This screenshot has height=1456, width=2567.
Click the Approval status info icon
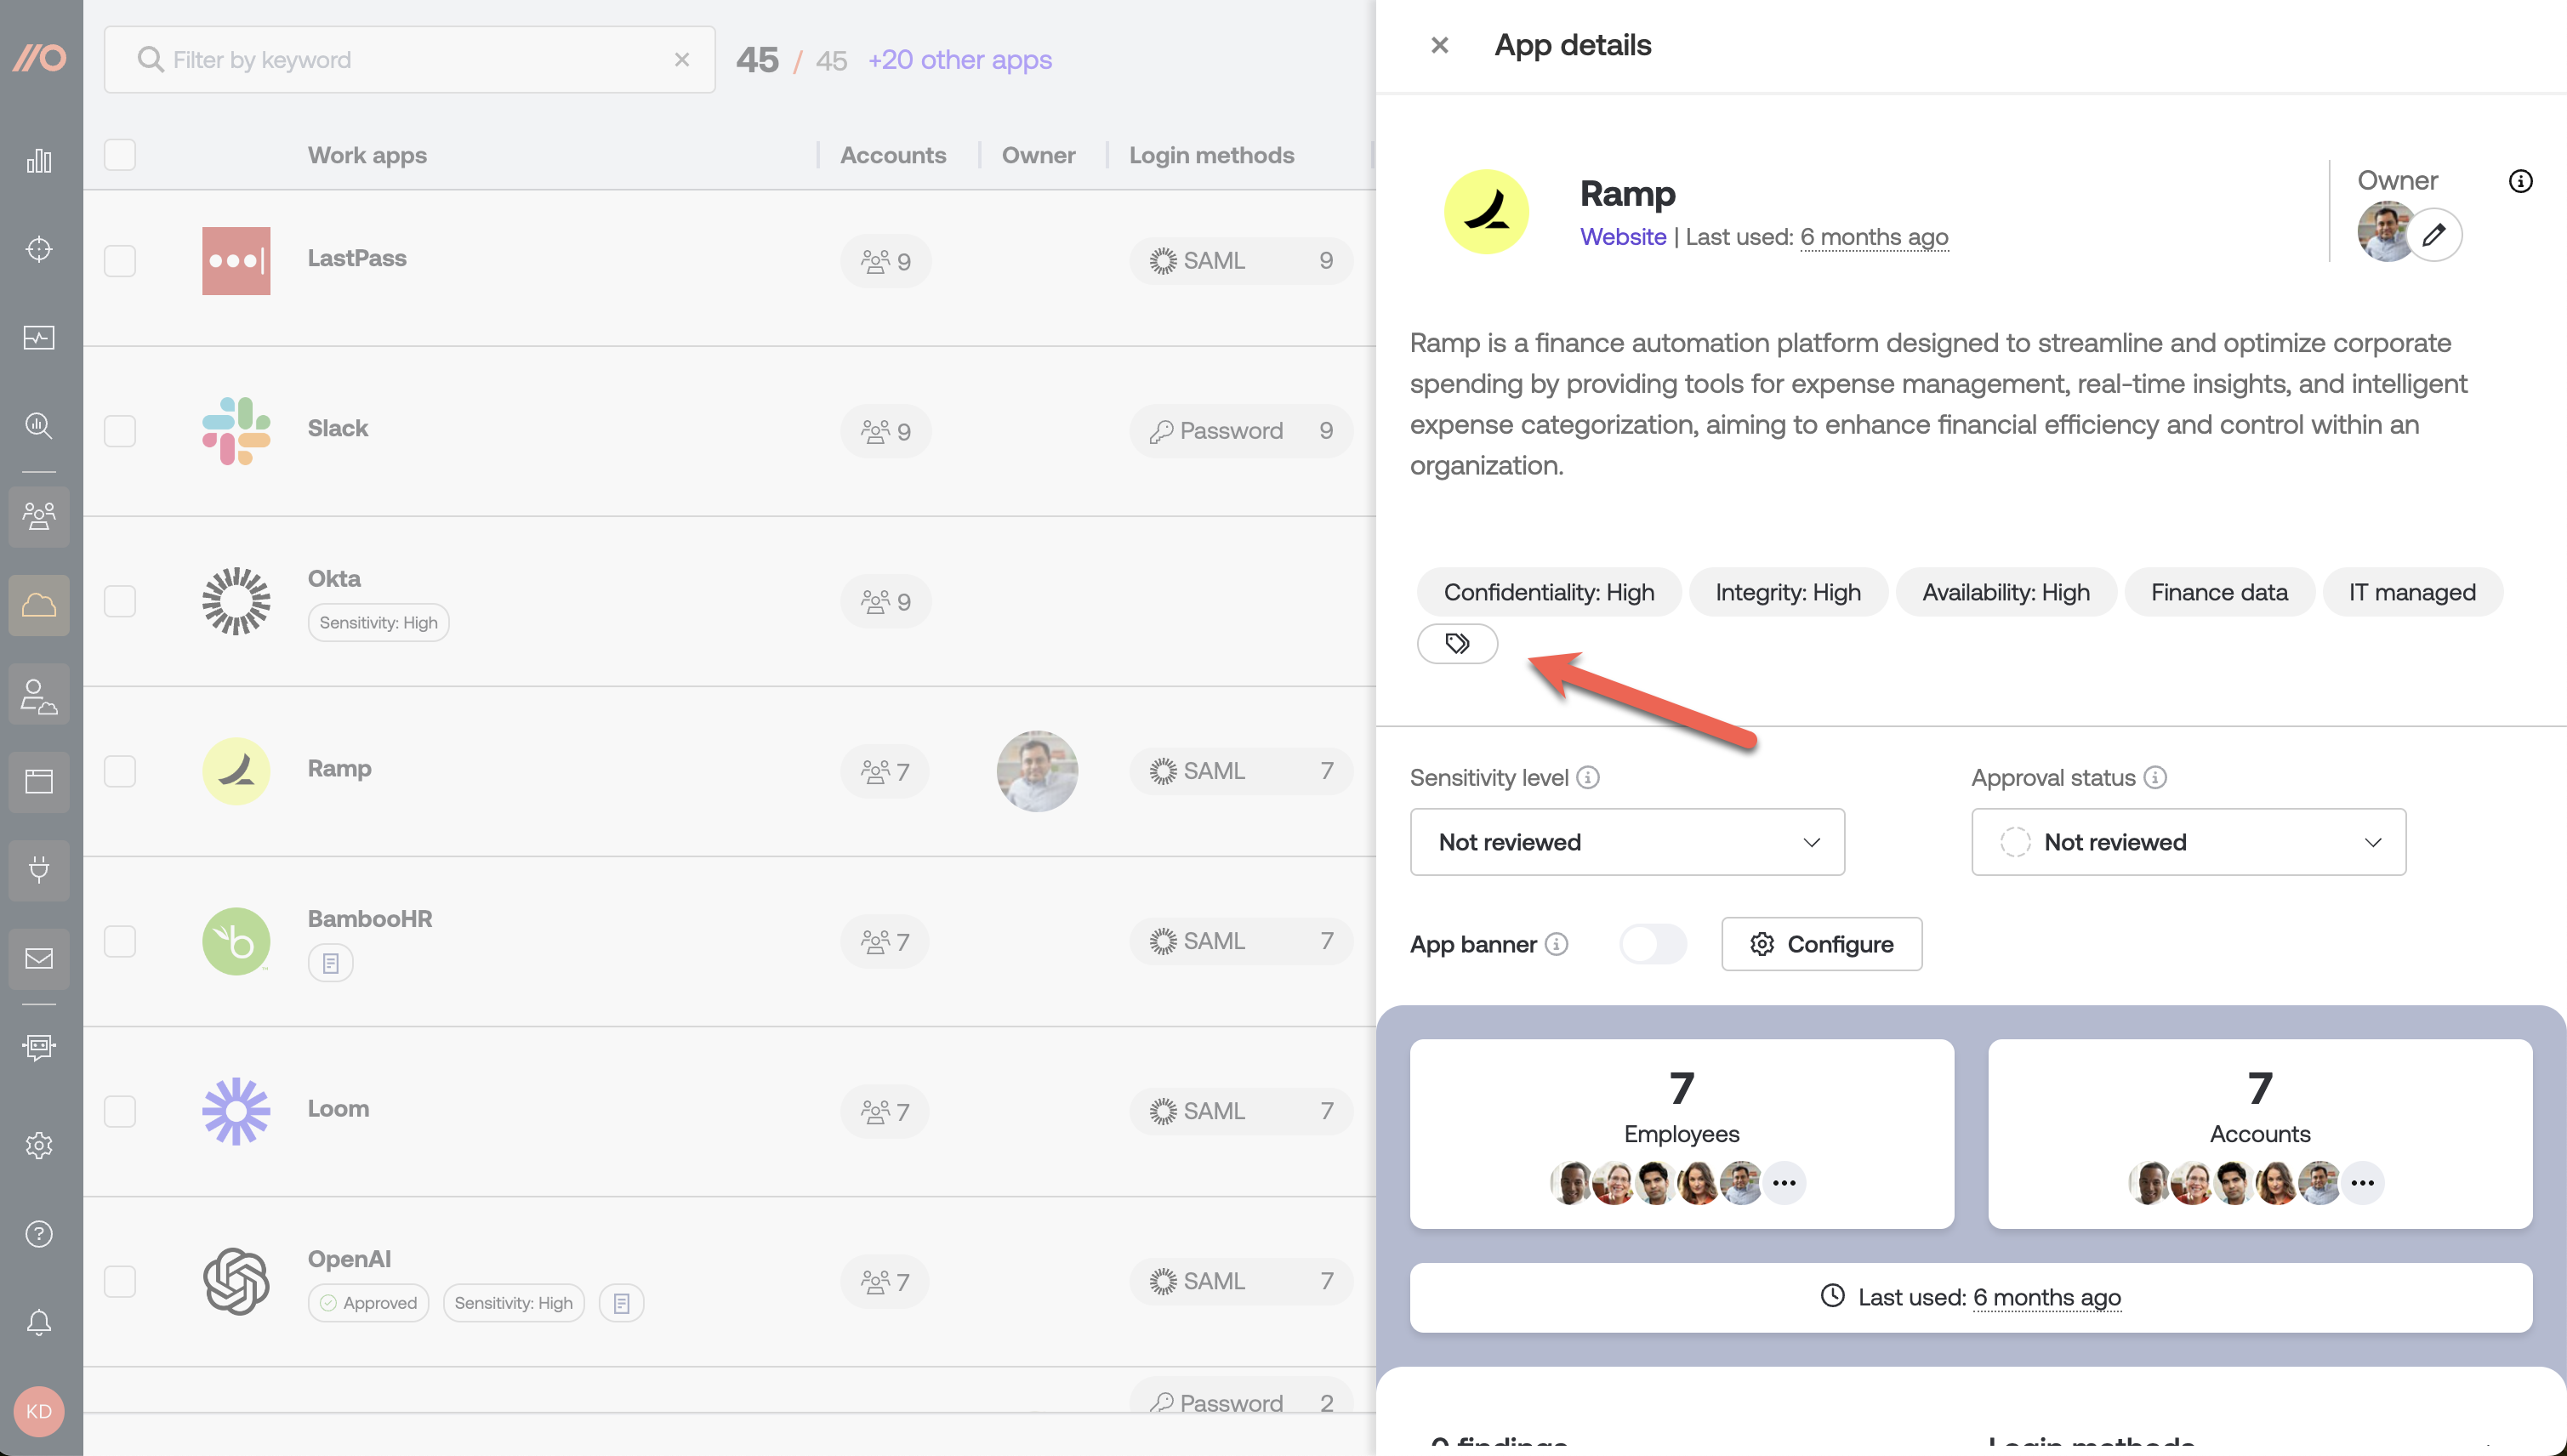[2155, 777]
